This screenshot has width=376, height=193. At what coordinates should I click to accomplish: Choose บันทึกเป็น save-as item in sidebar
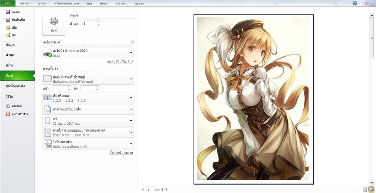(x=15, y=20)
